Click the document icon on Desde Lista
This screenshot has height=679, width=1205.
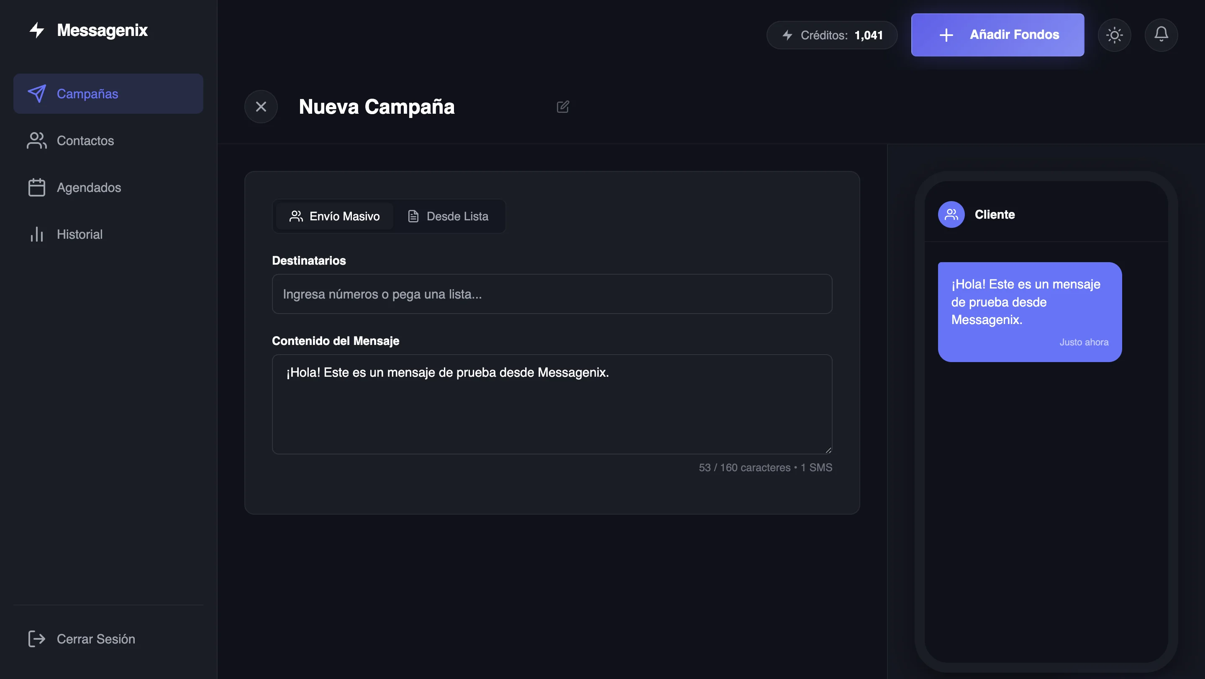[x=413, y=216]
